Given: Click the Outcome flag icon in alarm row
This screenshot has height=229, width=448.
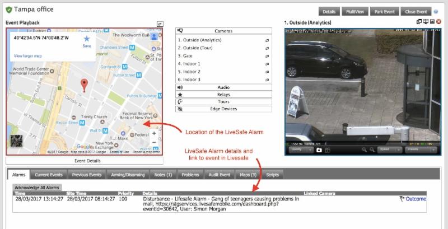Looking at the screenshot, I should click(402, 199).
